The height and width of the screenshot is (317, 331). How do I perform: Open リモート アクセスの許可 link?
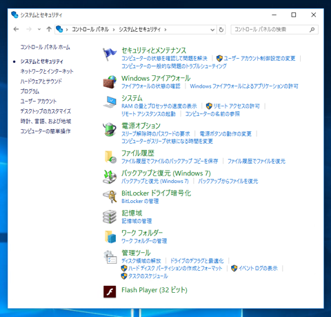[237, 106]
